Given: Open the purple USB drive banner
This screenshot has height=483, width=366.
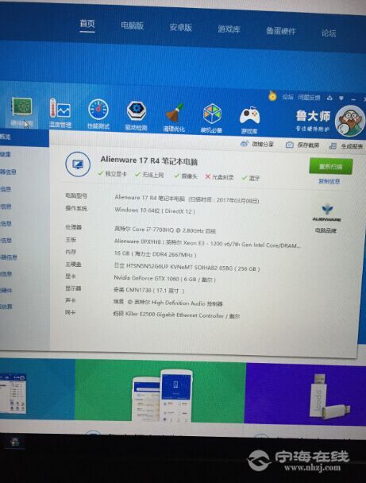Looking at the screenshot, I should 306,394.
